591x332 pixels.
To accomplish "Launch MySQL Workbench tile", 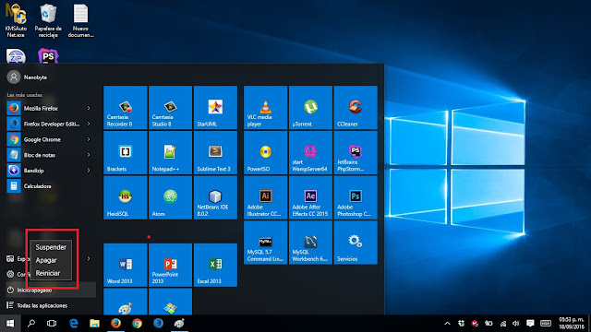I will pyautogui.click(x=310, y=243).
